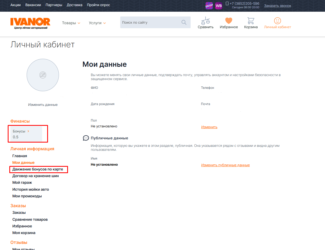The height and width of the screenshot is (250, 325).
Task: Click the Изменить link
Action: coord(209,127)
